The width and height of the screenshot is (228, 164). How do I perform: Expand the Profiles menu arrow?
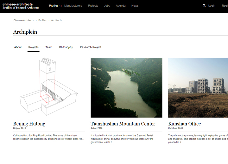pos(60,6)
